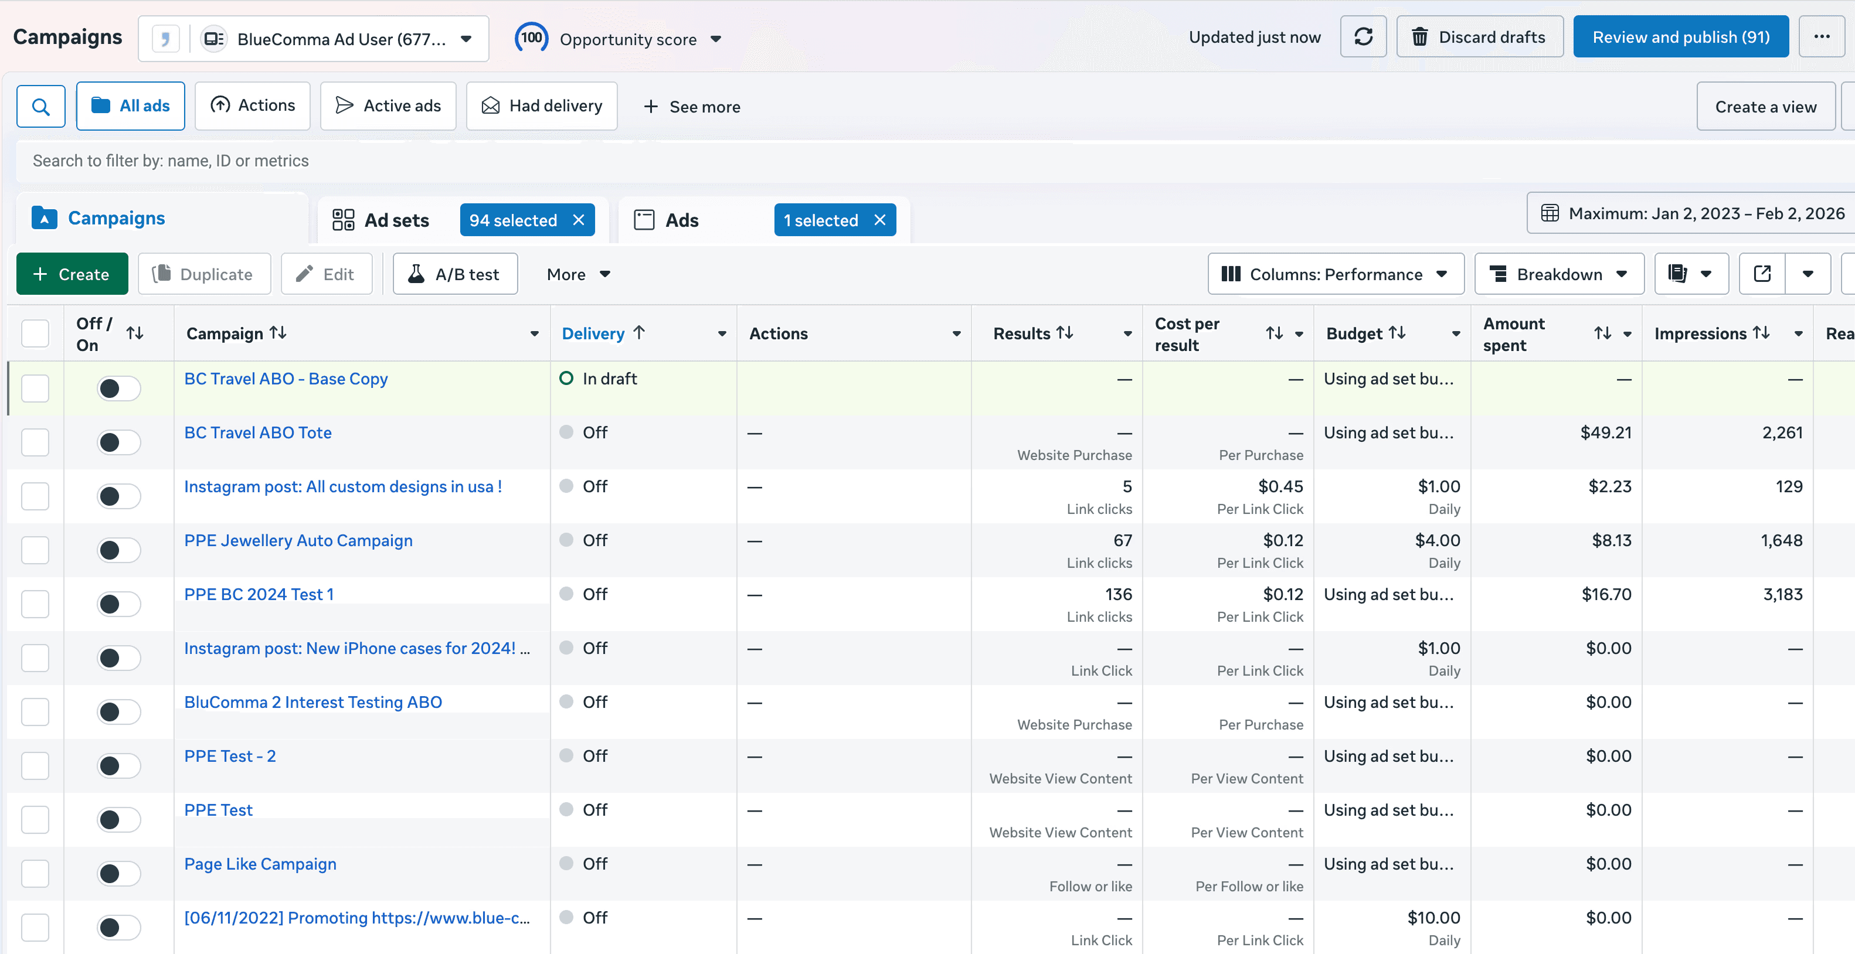The image size is (1855, 954).
Task: Tick checkbox for PPE BC 2024 Test 1
Action: click(x=35, y=604)
